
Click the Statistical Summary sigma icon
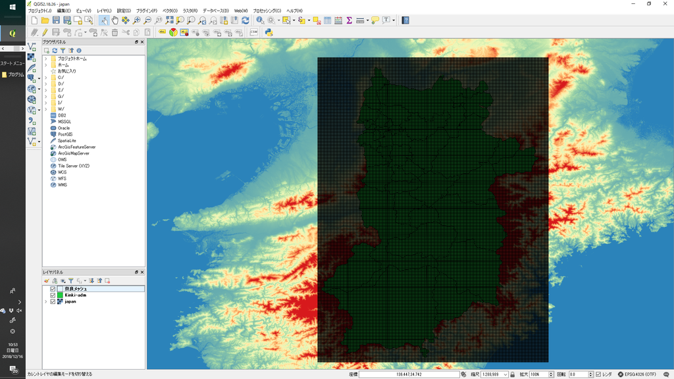[349, 20]
